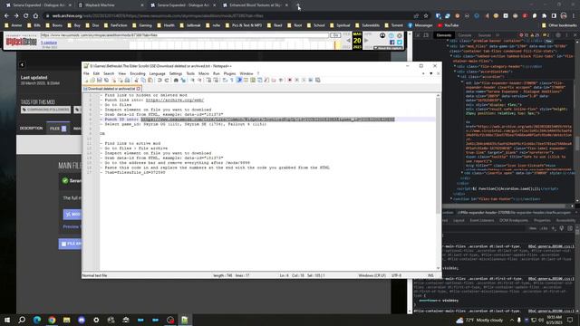Click the Notepad++ vertical scrollbar track

(438, 181)
